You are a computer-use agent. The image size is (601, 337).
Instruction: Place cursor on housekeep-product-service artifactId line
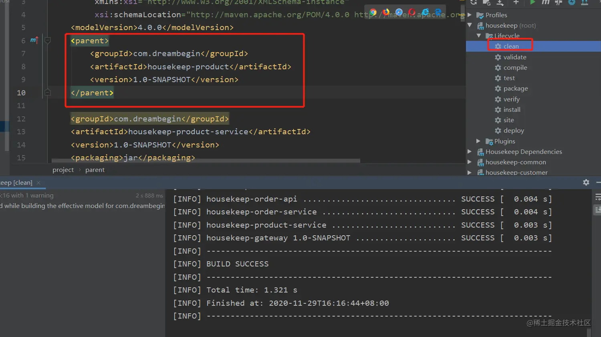(x=190, y=131)
